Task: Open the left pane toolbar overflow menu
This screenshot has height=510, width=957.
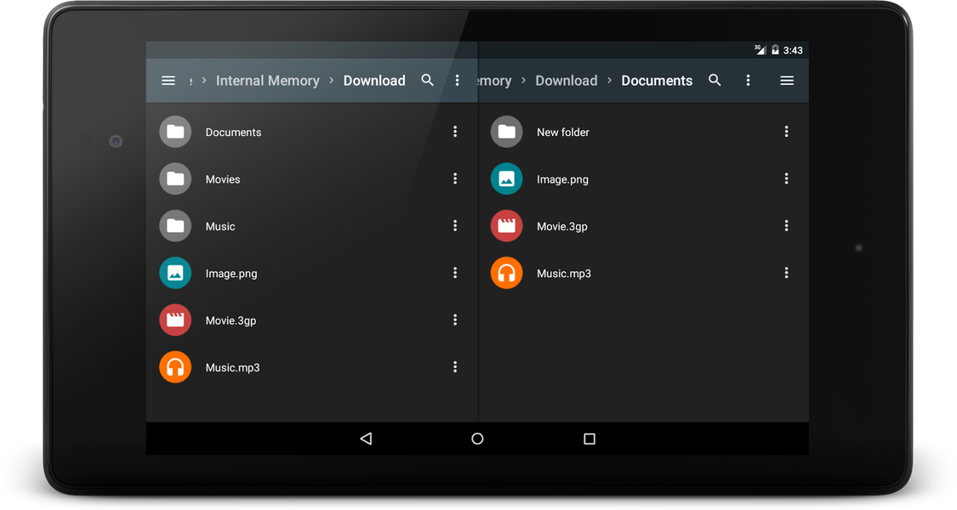Action: pos(457,80)
